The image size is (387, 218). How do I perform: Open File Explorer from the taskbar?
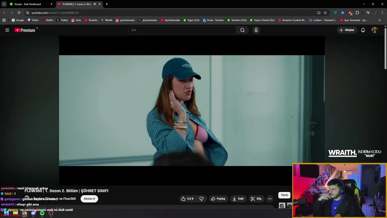tap(15, 213)
